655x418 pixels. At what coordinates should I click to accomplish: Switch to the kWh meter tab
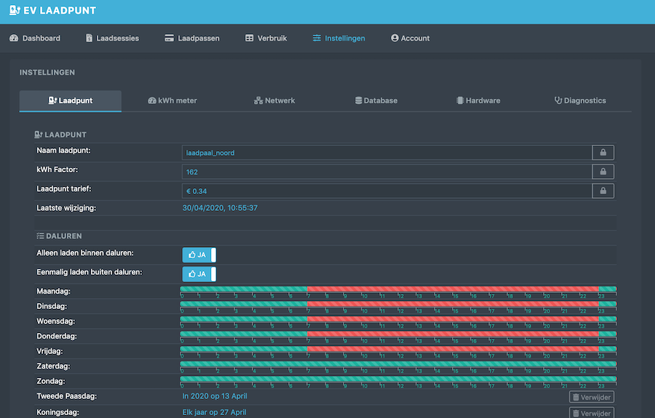(172, 100)
